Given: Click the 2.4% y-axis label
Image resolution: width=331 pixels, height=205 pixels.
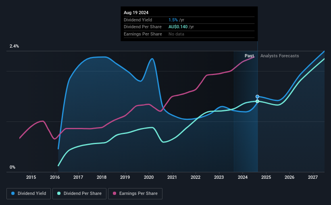Looking at the screenshot, I should click(x=14, y=46).
